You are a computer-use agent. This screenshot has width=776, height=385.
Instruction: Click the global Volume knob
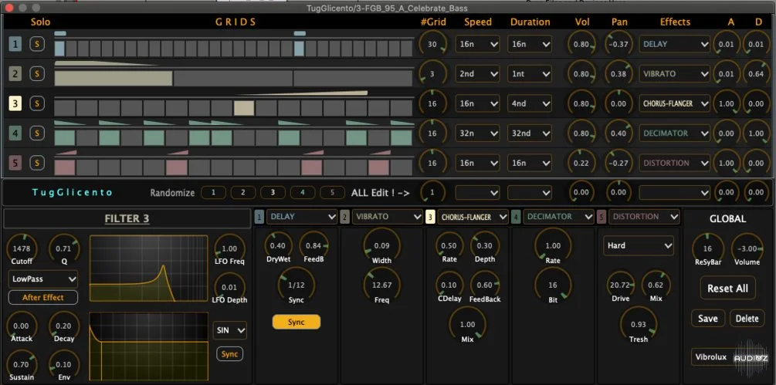point(747,248)
